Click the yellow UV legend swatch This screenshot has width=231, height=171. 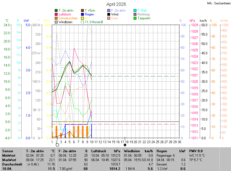click(x=82, y=18)
